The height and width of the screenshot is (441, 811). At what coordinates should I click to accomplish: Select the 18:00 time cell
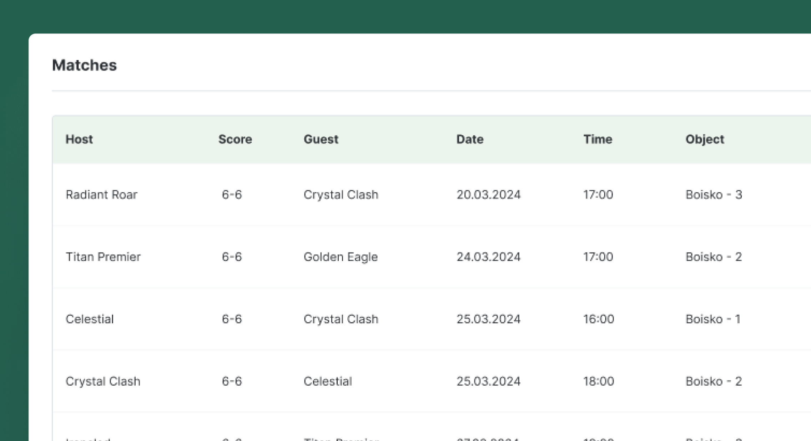click(598, 381)
